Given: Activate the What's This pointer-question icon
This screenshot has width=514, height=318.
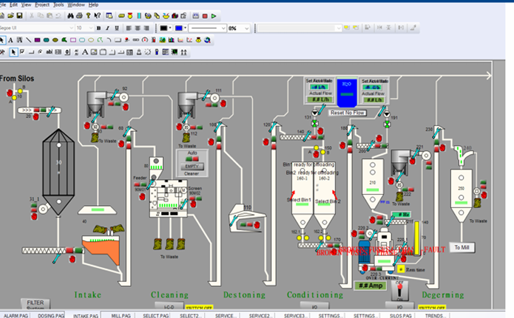Looking at the screenshot, I should pyautogui.click(x=97, y=16).
